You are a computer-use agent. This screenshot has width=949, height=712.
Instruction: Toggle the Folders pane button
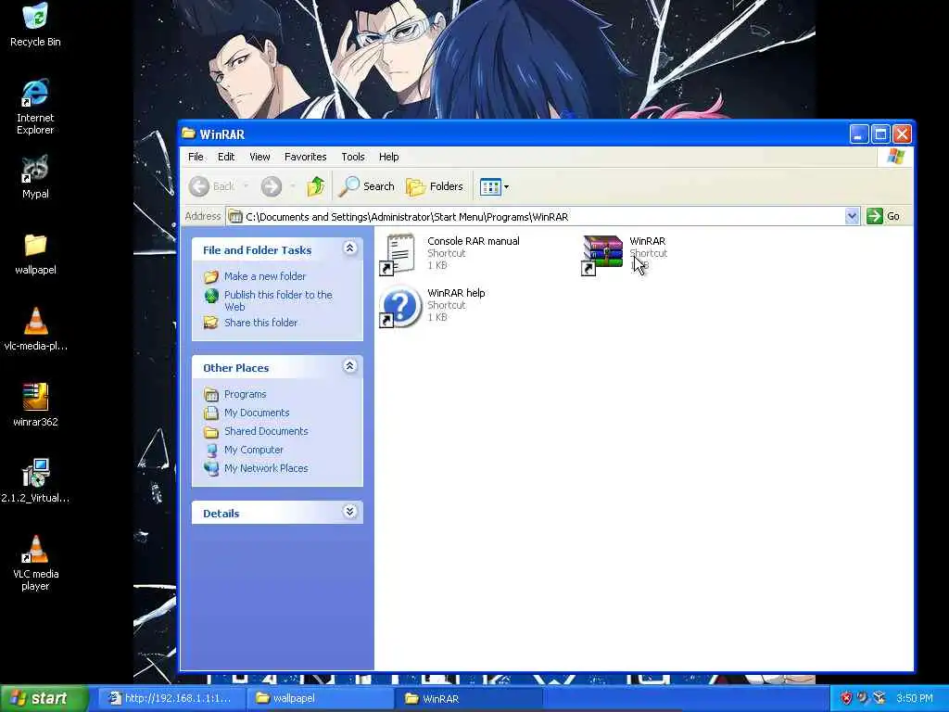tap(435, 186)
